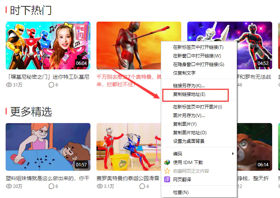Screen dimensions: 280x198
Task: Click title 赛罗奥特曼约泰迦公园滑雪
Action: click(x=128, y=178)
